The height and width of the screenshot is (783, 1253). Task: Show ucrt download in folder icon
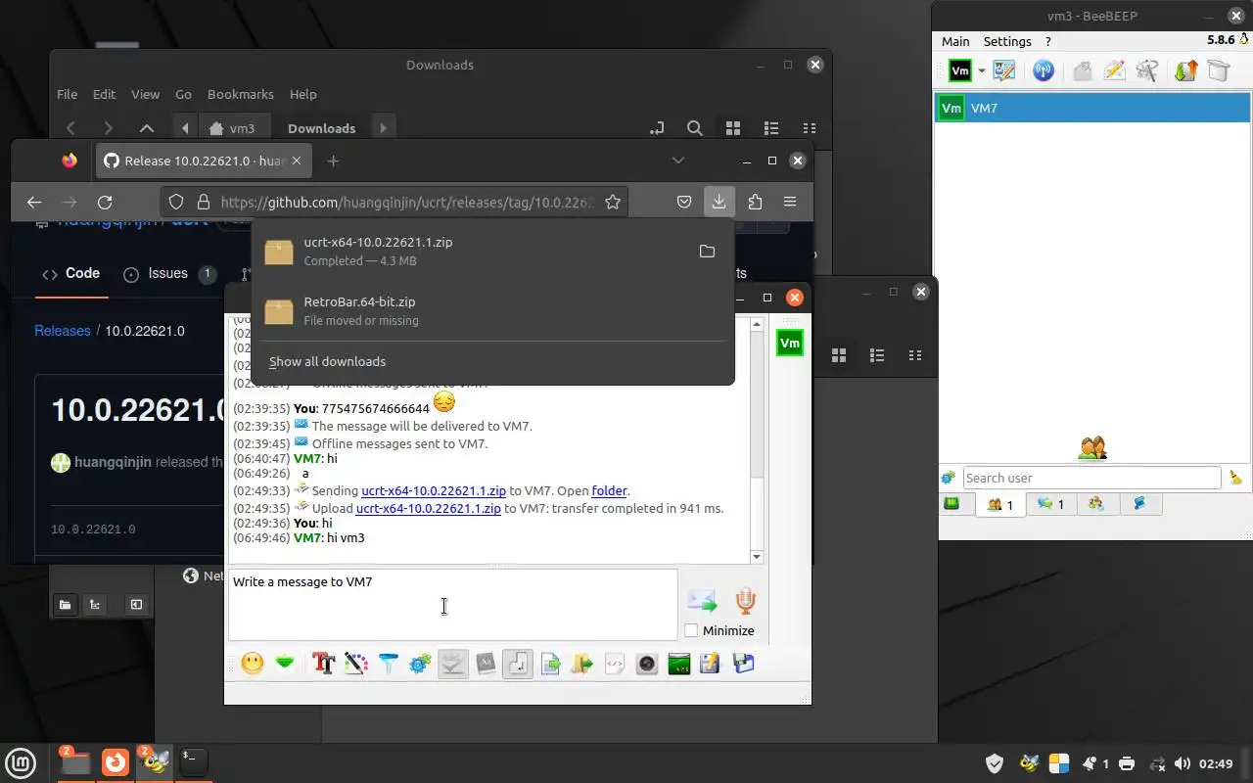click(707, 252)
